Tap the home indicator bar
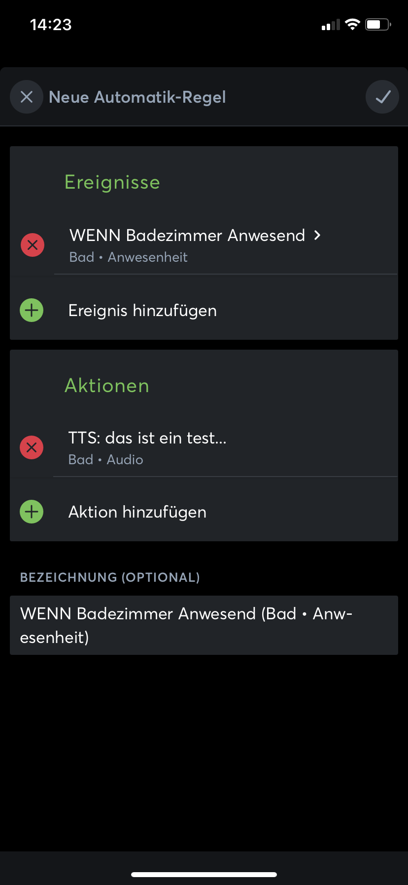Screen dimensions: 408x885 click(204, 875)
